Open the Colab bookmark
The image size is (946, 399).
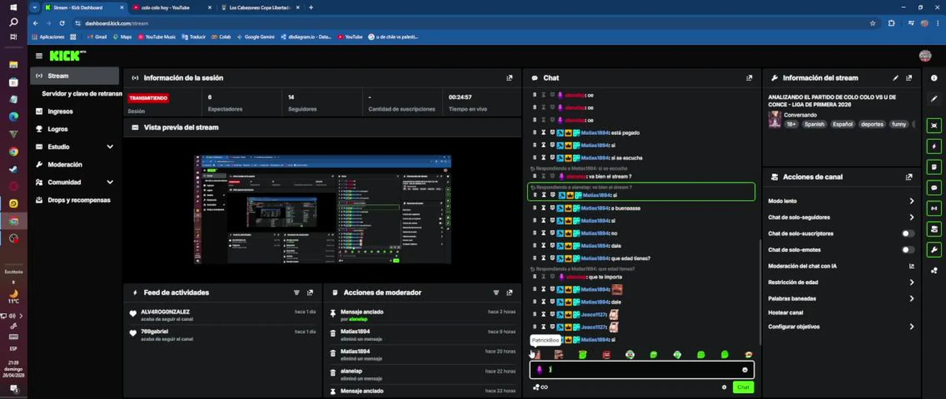(221, 37)
